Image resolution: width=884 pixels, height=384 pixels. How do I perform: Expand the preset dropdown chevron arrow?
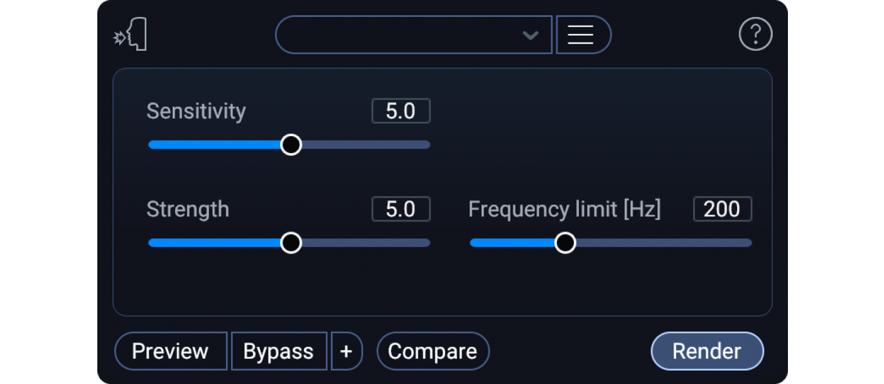click(x=531, y=35)
